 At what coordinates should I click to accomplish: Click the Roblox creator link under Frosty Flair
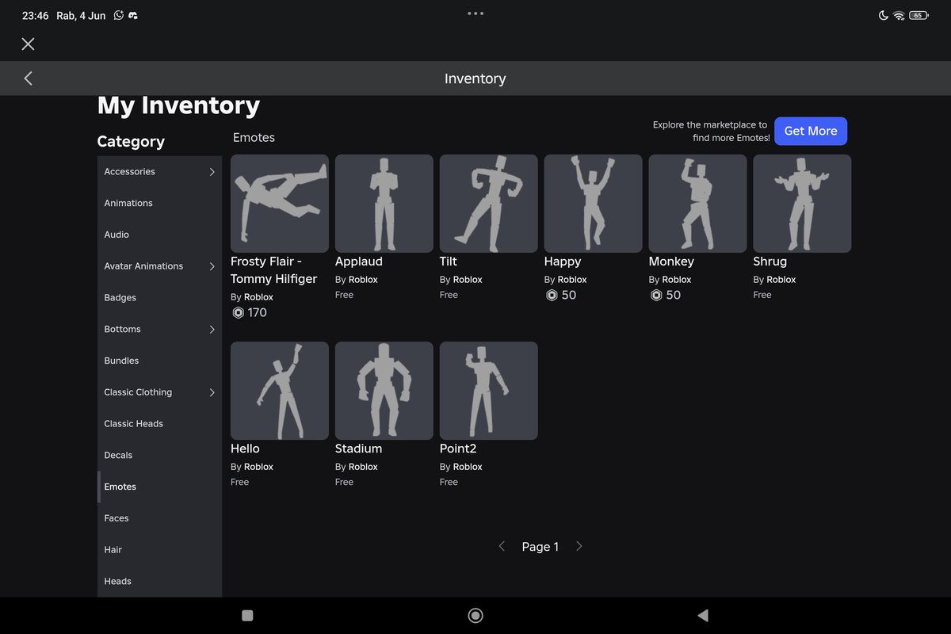click(x=258, y=297)
